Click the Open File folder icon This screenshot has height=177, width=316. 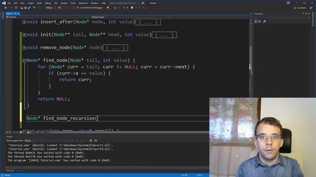(22, 8)
